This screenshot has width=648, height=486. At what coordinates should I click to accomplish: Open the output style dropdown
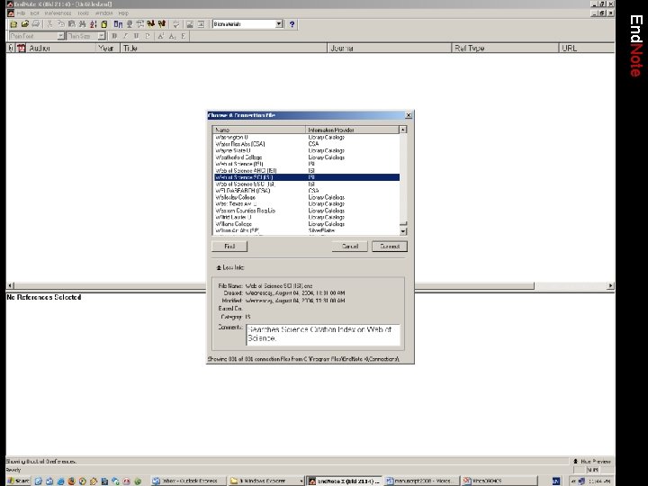279,24
